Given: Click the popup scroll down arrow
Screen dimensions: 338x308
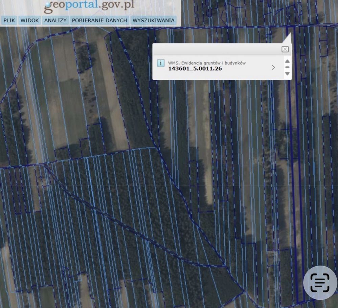Looking at the screenshot, I should [287, 74].
